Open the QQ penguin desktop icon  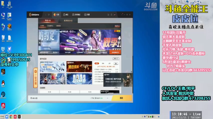coord(3,84)
